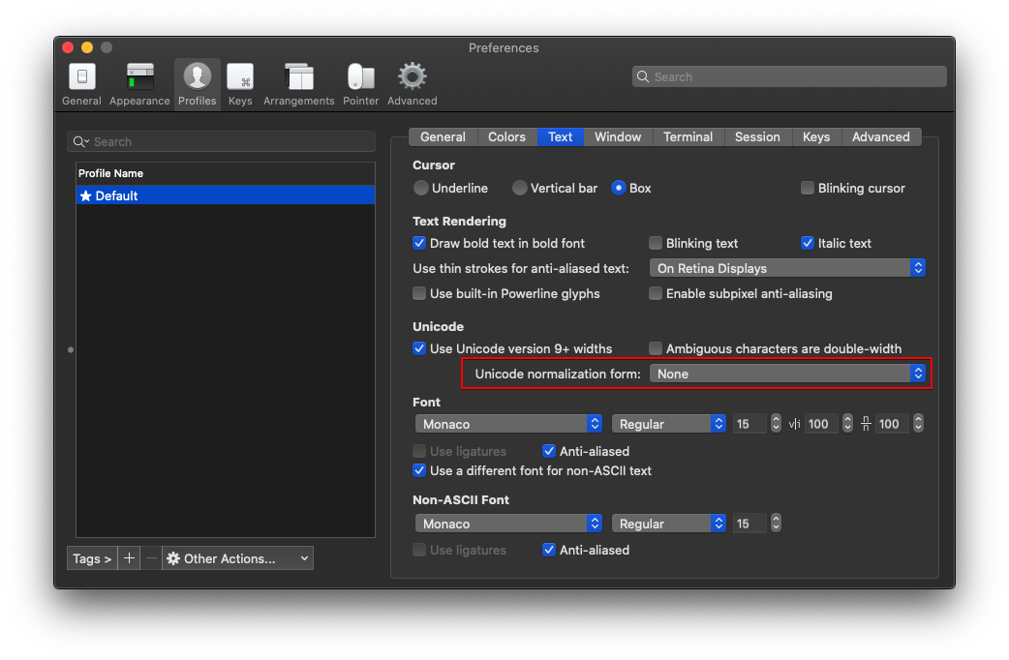The image size is (1009, 660).
Task: Enable Use built-in Powerline glyphs
Action: click(x=419, y=293)
